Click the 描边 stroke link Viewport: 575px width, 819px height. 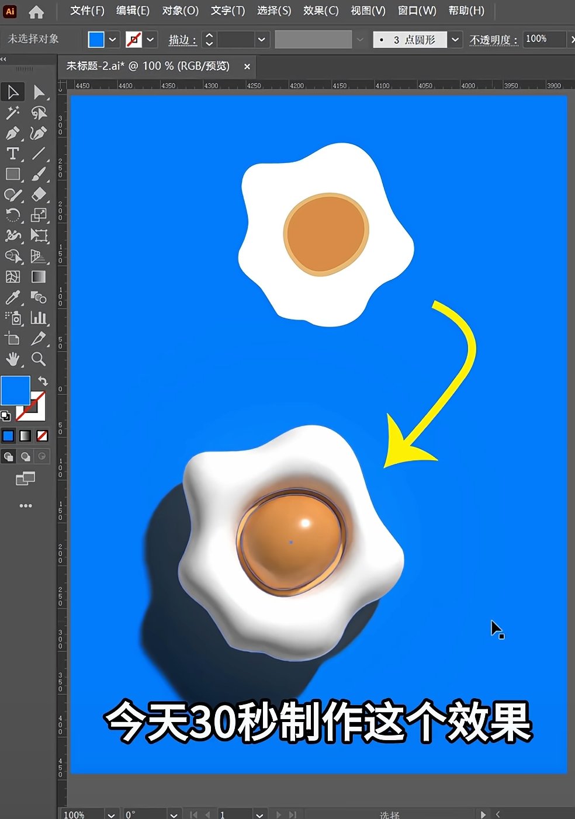(x=182, y=40)
